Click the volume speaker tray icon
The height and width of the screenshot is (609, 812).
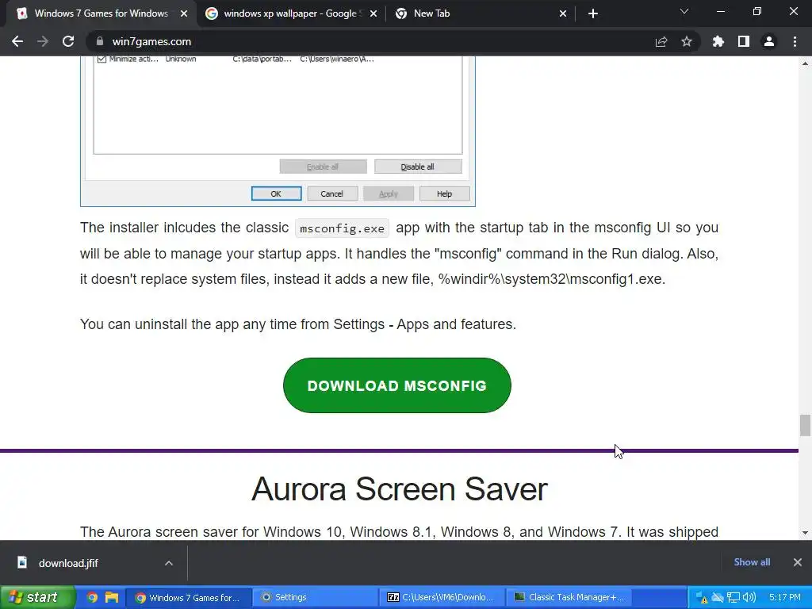click(749, 598)
